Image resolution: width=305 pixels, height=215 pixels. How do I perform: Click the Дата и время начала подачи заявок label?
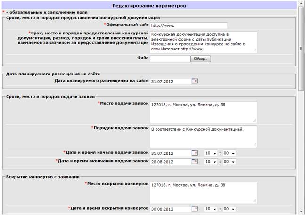[x=107, y=152]
